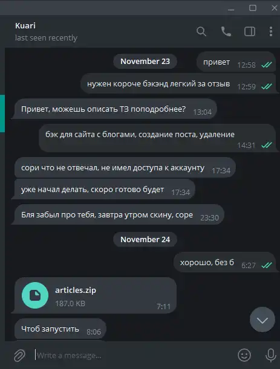Click the November 23 date badge

tap(145, 62)
